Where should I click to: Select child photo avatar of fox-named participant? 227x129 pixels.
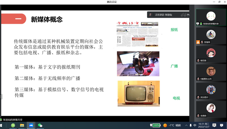211,71
